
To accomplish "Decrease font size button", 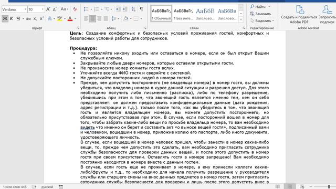I will (55, 9).
